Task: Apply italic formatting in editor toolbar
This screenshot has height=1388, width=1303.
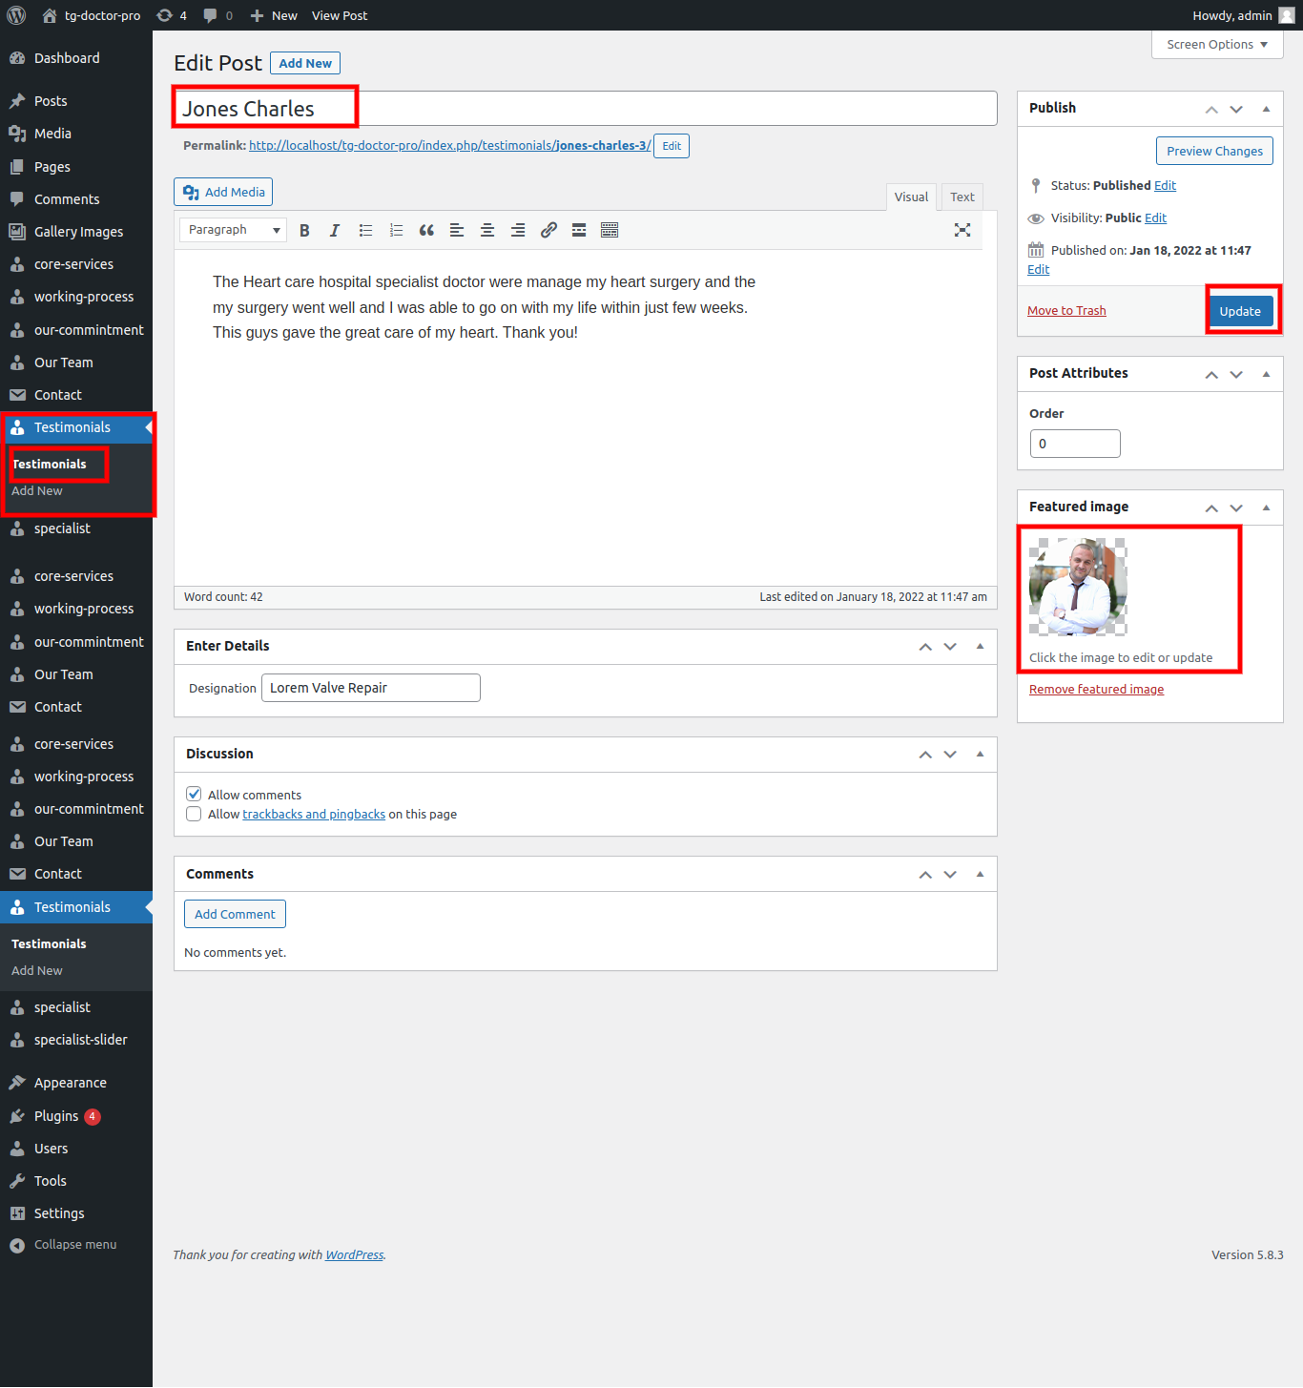Action: [x=335, y=231]
